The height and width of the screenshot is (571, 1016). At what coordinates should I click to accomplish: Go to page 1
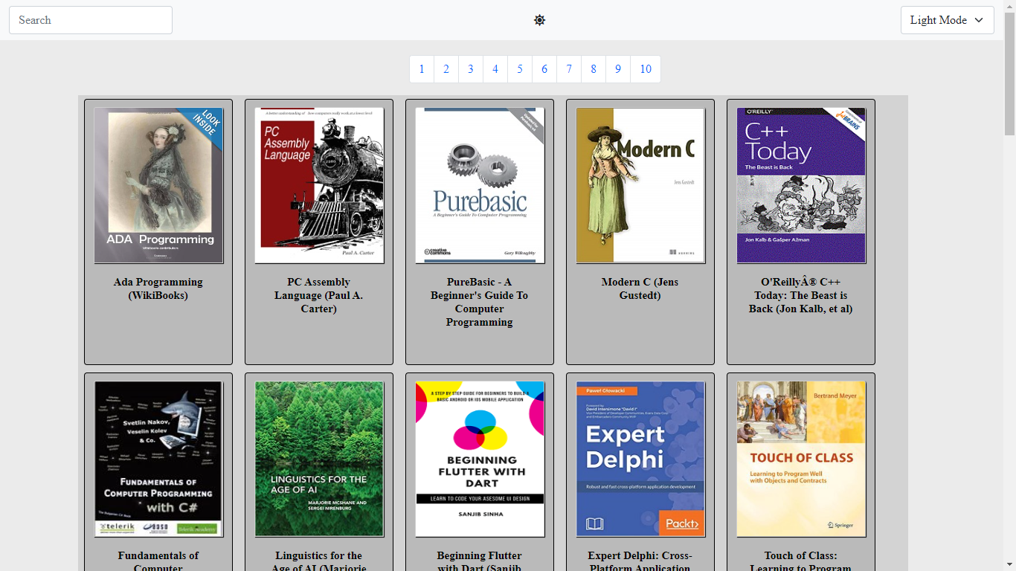[422, 69]
